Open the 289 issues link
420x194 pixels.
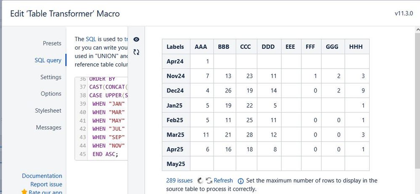coord(179,181)
